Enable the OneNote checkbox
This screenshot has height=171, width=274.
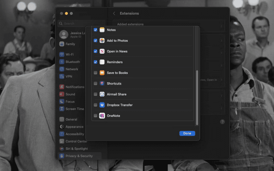(x=96, y=116)
